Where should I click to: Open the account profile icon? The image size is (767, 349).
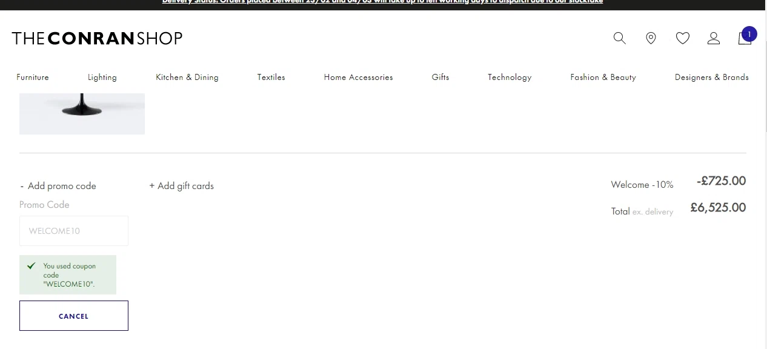[714, 38]
